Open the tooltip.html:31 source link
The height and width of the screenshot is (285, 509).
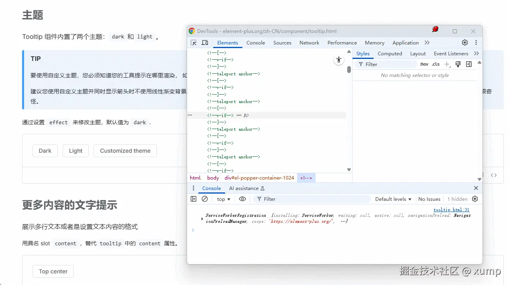tap(451, 210)
